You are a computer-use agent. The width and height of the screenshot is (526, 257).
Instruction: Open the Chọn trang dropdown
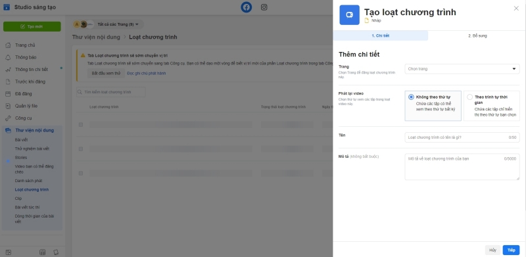[462, 69]
